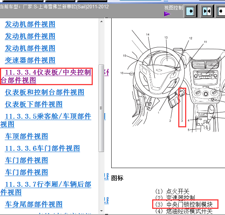The height and width of the screenshot is (215, 225).
Task: Open the 变速器部件视图 link
Action: pos(30,60)
